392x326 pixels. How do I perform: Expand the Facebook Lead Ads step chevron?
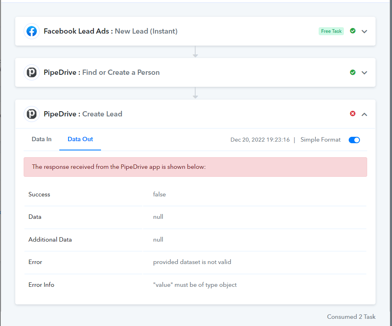(x=364, y=32)
